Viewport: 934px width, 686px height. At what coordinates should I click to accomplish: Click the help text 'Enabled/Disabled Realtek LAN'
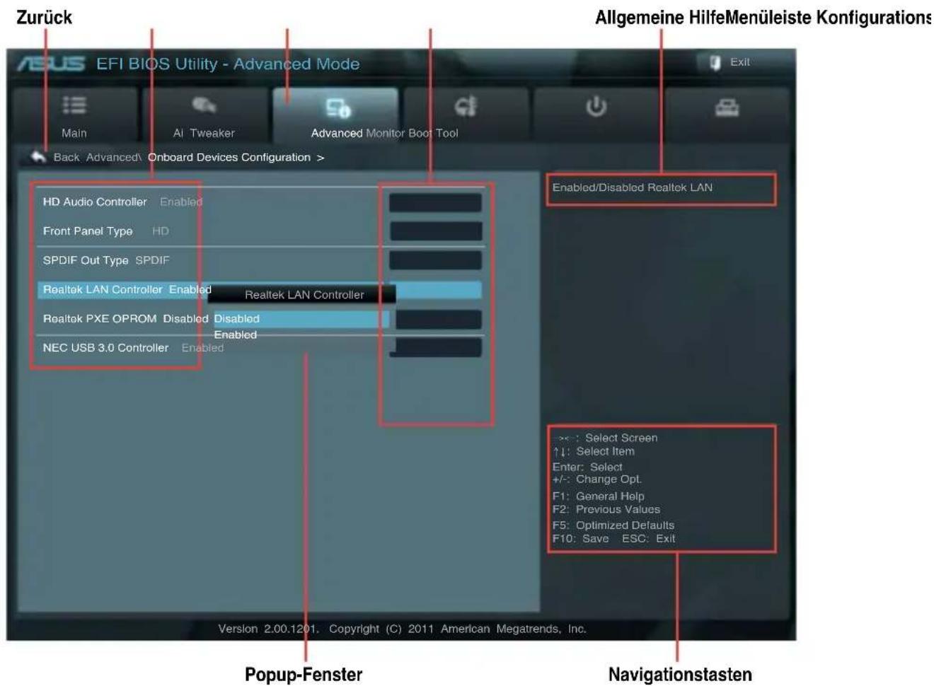point(633,187)
